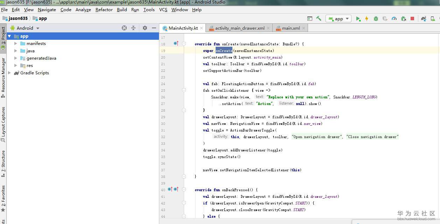Click the Gradle elephant icon in project tree
Viewport: 440px width, 224px height.
[16, 73]
